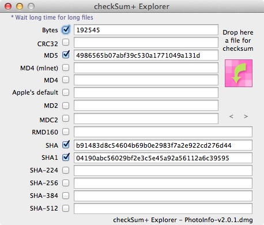Click the empty SHA-384 field
This screenshot has width=264, height=225.
[x=163, y=196]
